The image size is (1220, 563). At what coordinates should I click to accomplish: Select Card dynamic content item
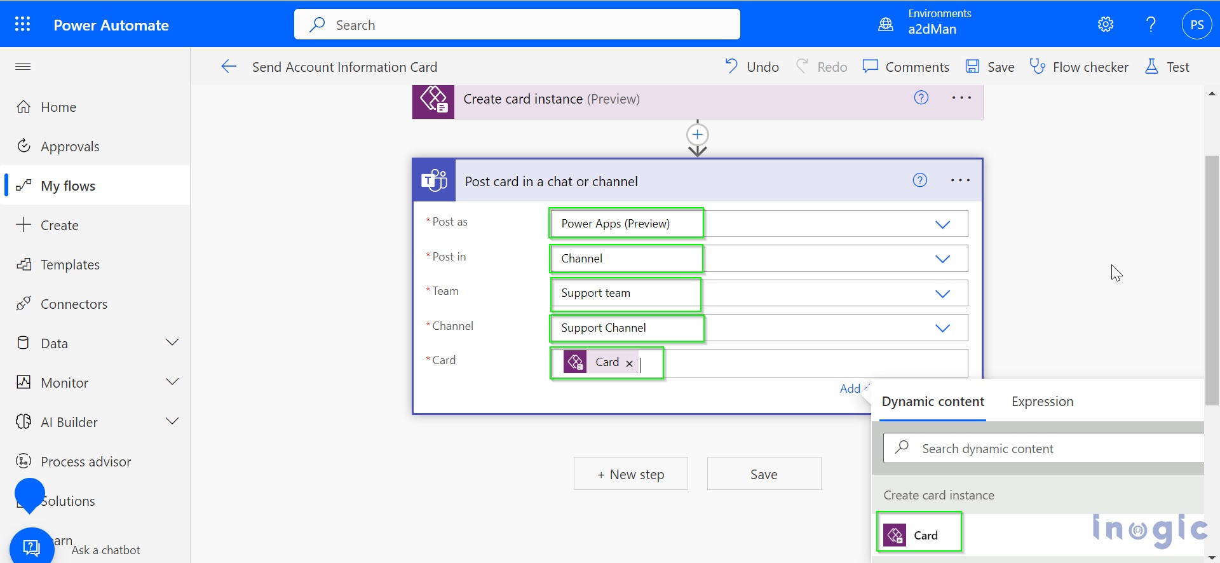[x=919, y=535]
